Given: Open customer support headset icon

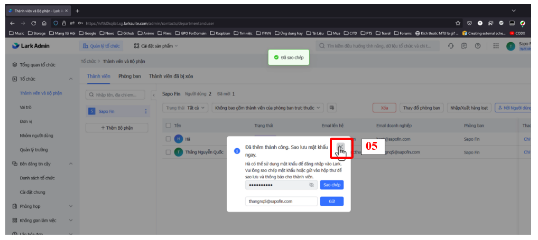Looking at the screenshot, I should tap(451, 46).
